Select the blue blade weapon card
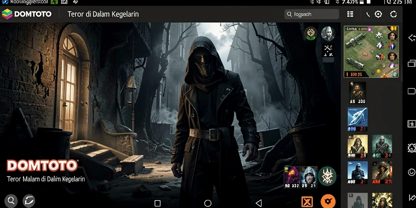The image size is (416, 208). click(x=357, y=119)
